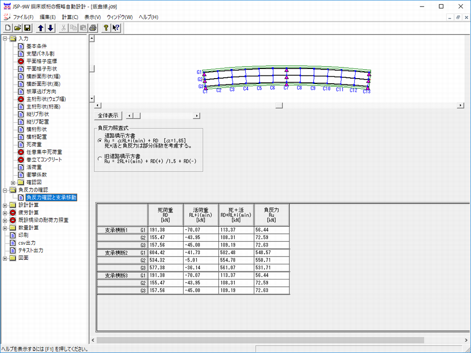Collapse the 入力 tree folder
Viewport: 471px width, 353px height.
5,39
